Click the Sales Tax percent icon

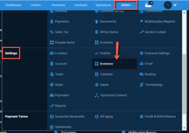(x=52, y=32)
